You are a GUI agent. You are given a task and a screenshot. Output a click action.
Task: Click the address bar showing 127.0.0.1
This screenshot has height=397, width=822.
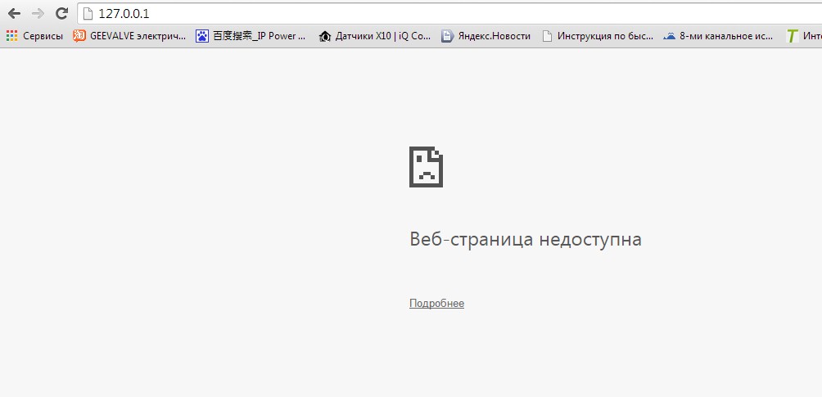click(x=449, y=14)
